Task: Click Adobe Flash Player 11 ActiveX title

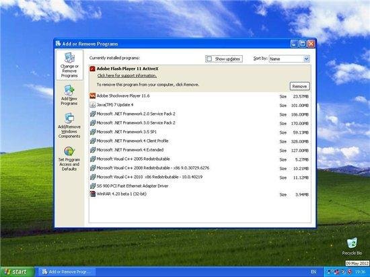Action: point(127,69)
